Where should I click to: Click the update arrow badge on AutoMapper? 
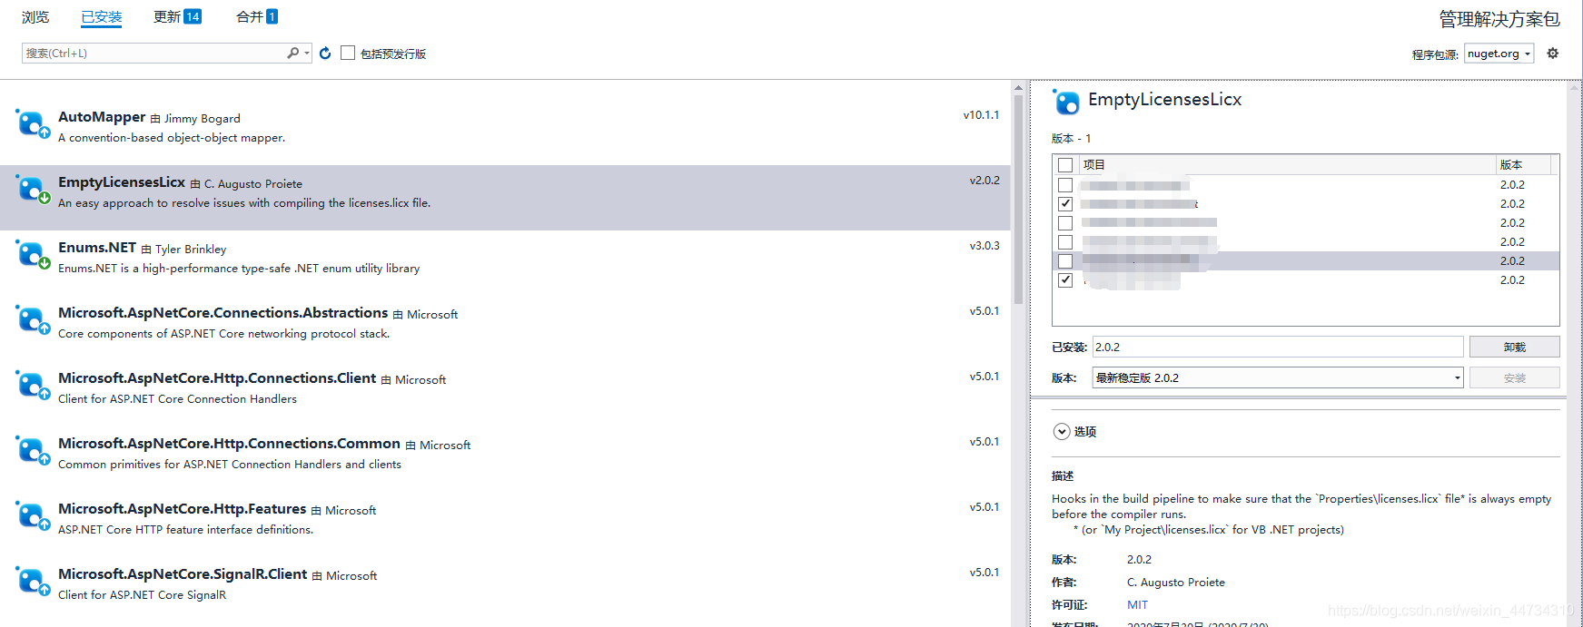pos(44,132)
